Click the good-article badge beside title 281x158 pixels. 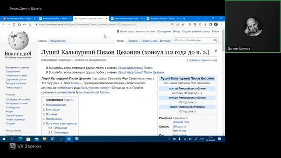pyautogui.click(x=216, y=51)
